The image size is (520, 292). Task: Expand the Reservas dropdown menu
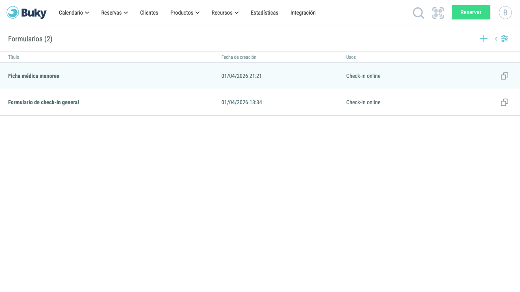pos(115,13)
